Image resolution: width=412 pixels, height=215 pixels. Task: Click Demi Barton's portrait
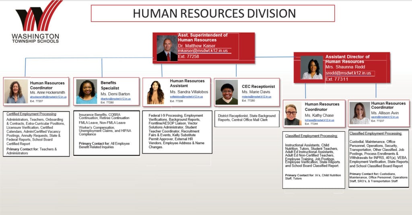click(x=87, y=92)
